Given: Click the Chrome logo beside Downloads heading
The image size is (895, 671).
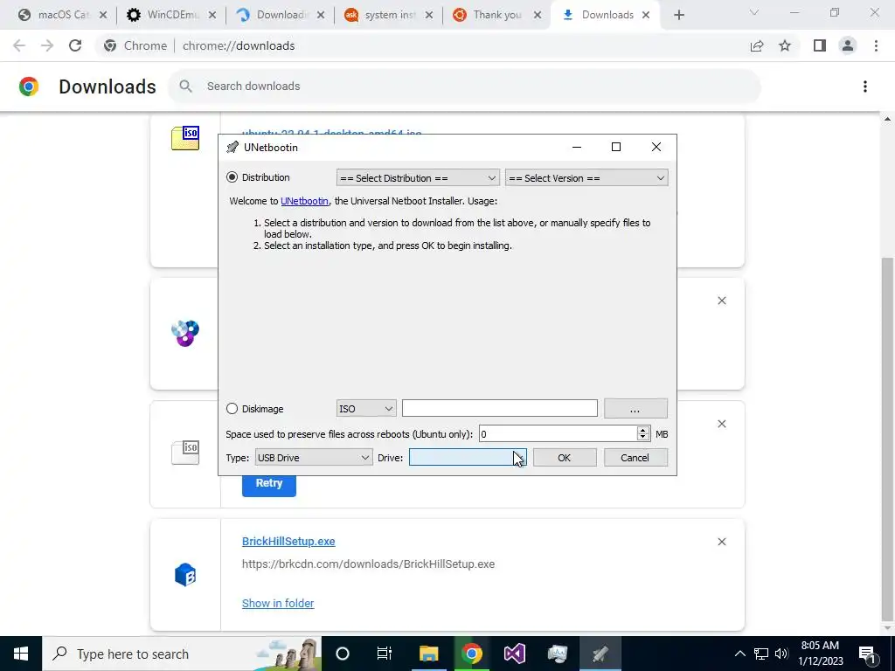Looking at the screenshot, I should tap(29, 86).
